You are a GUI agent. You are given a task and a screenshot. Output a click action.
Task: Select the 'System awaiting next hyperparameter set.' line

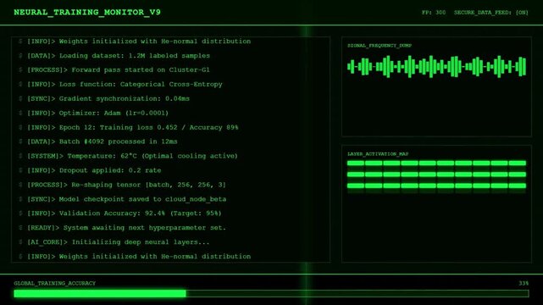123,228
